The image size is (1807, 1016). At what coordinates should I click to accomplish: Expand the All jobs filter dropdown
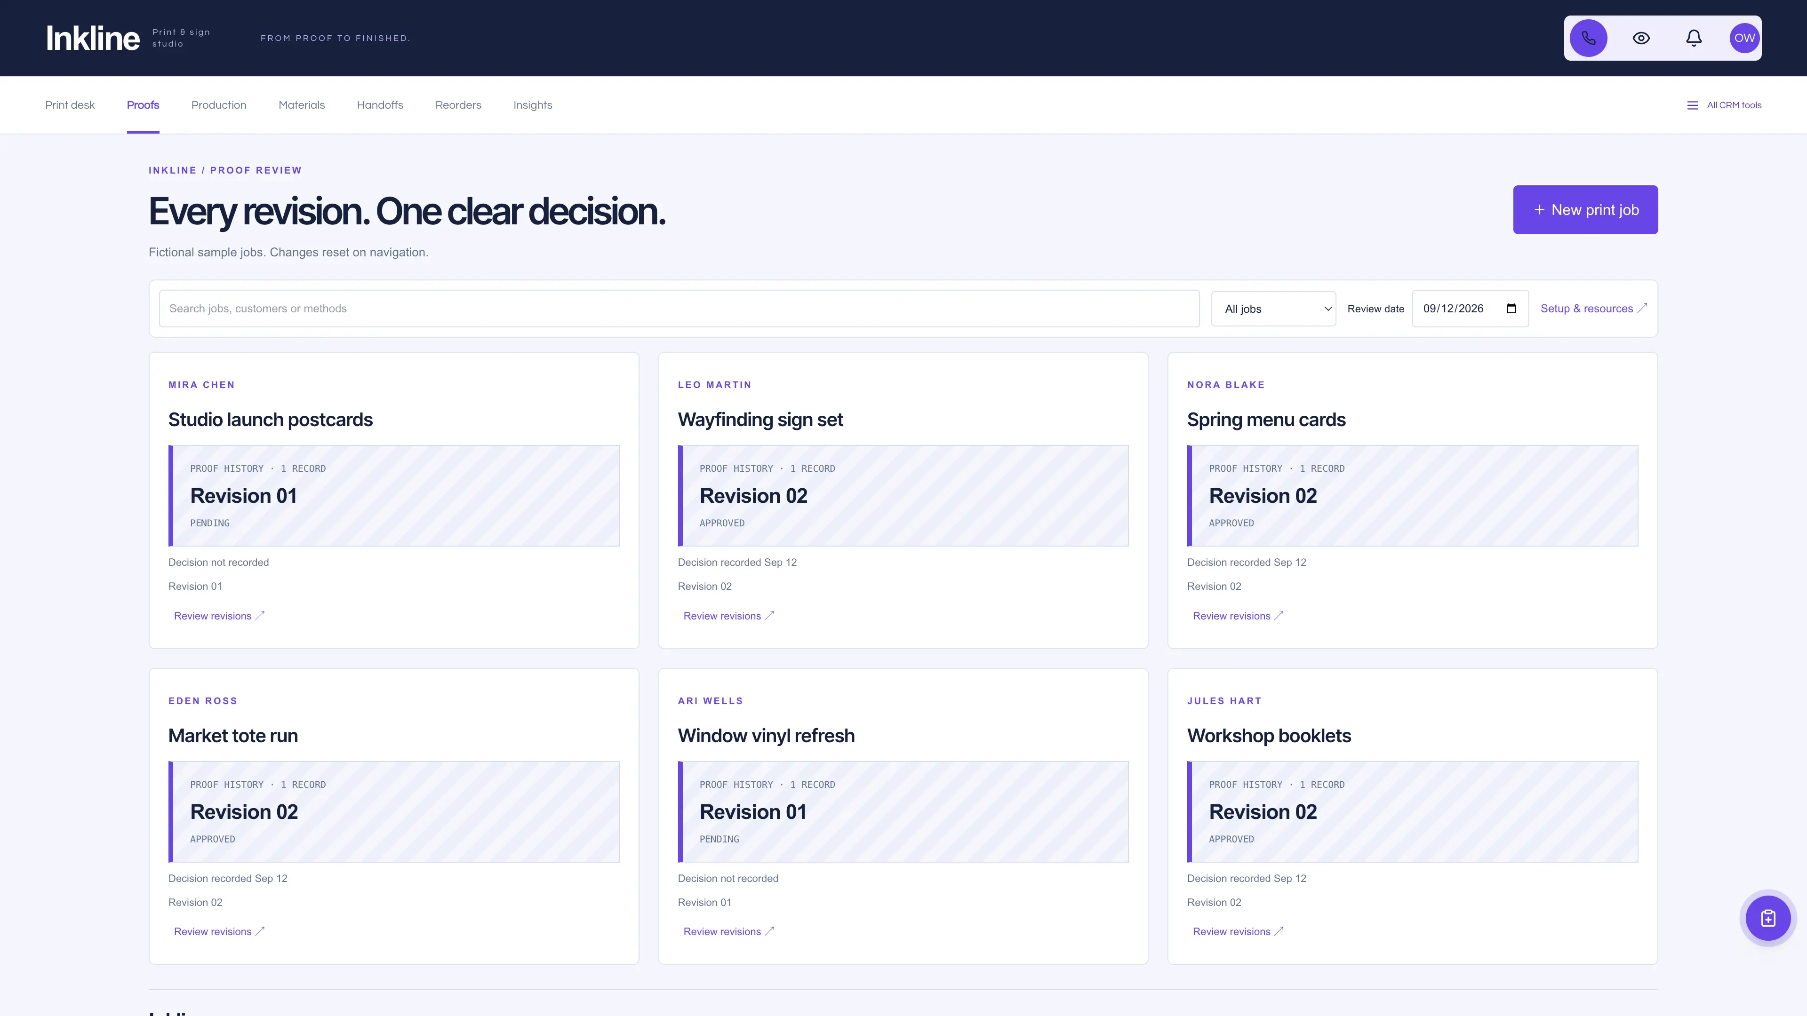pos(1273,309)
